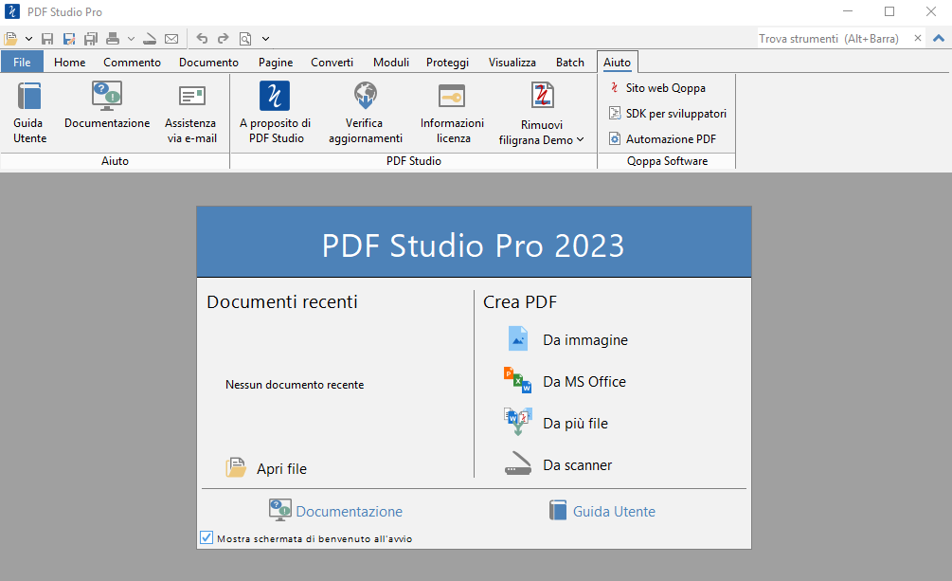The image size is (952, 581).
Task: Open the File tab
Action: pos(22,62)
